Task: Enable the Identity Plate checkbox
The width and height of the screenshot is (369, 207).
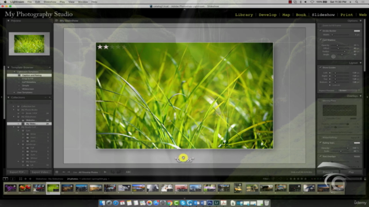Action: 321,101
